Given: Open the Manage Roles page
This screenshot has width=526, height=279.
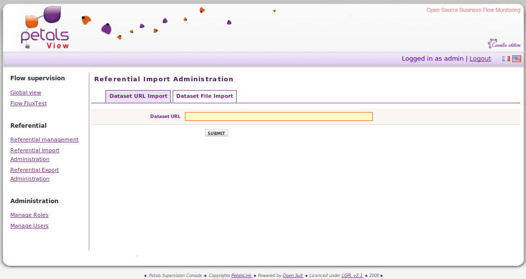Looking at the screenshot, I should click(x=29, y=215).
